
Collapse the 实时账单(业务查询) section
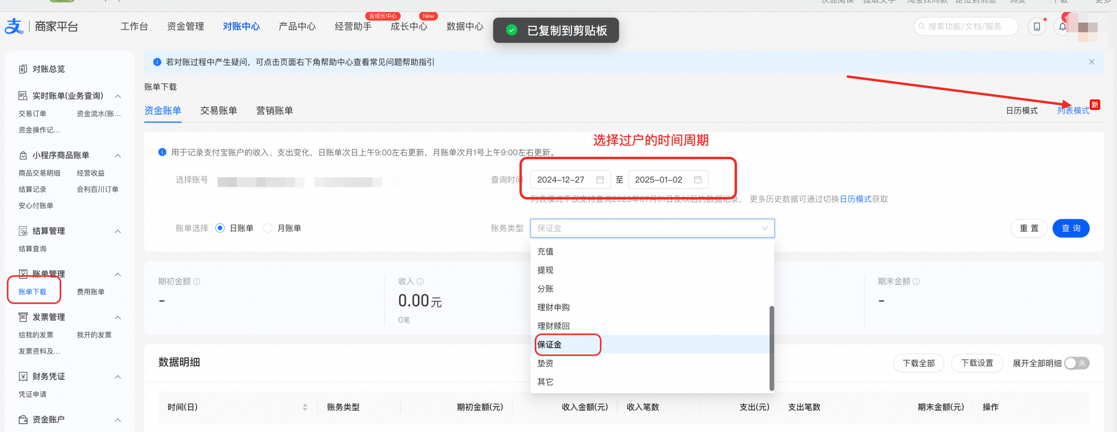[118, 96]
